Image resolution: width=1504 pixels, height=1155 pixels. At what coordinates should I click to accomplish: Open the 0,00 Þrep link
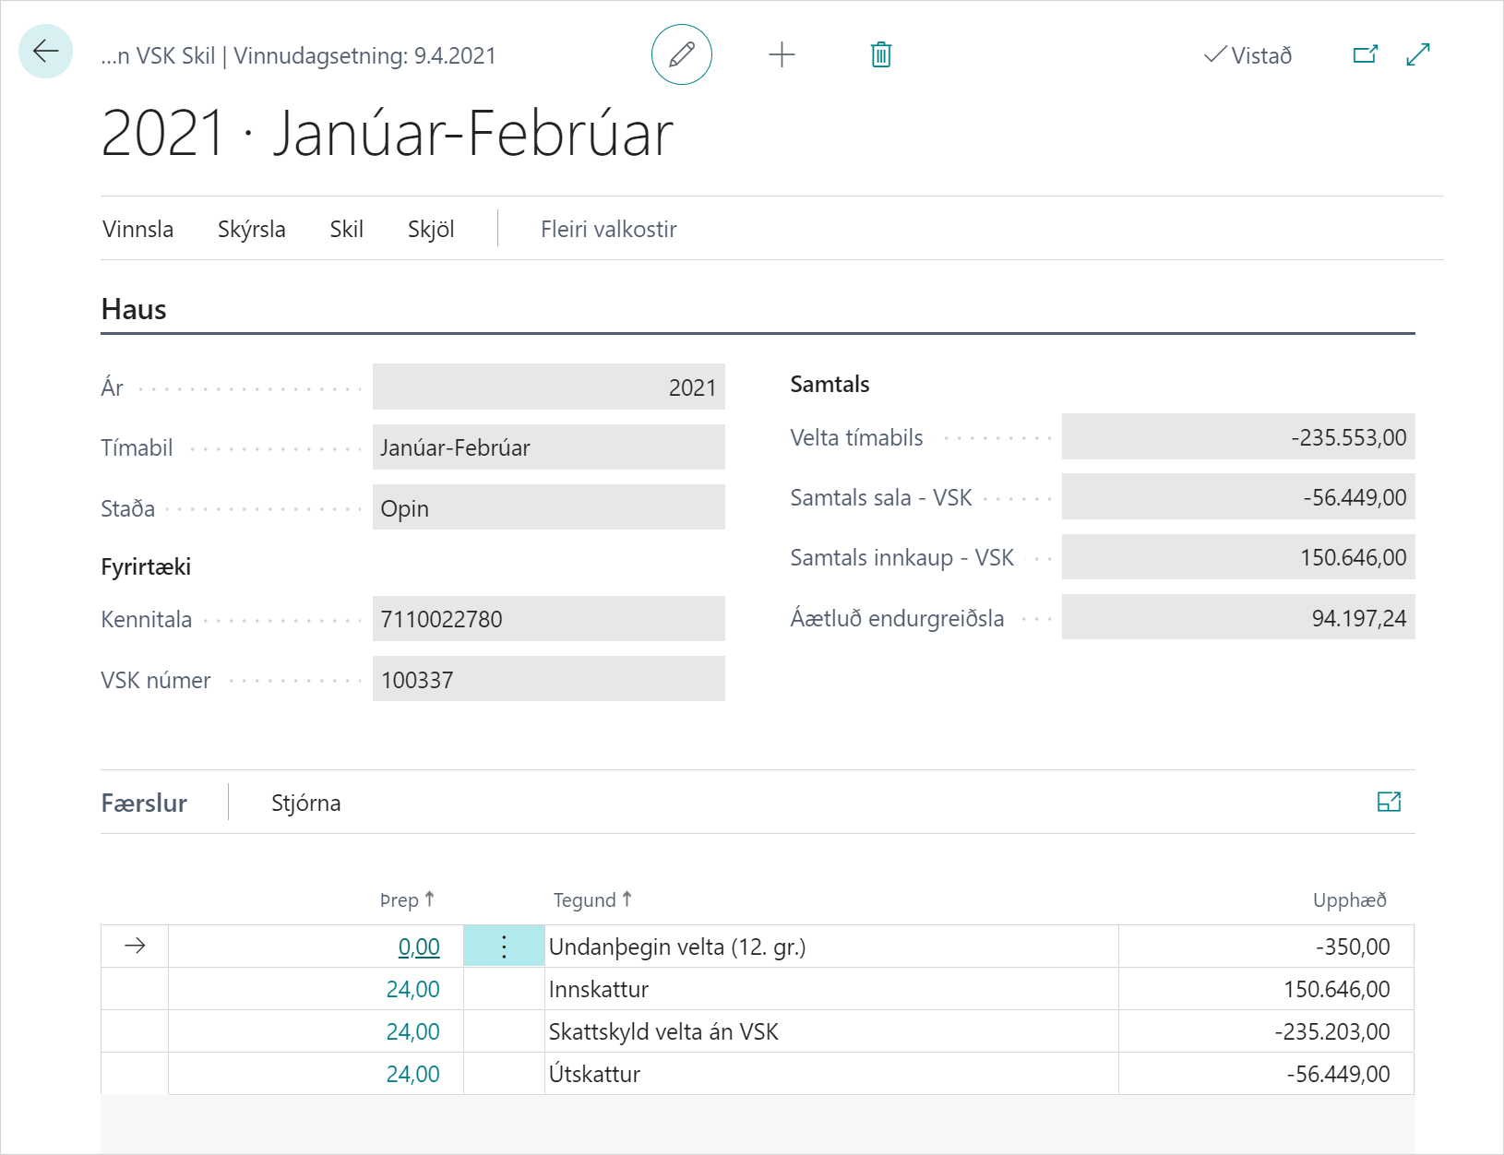[x=418, y=947]
